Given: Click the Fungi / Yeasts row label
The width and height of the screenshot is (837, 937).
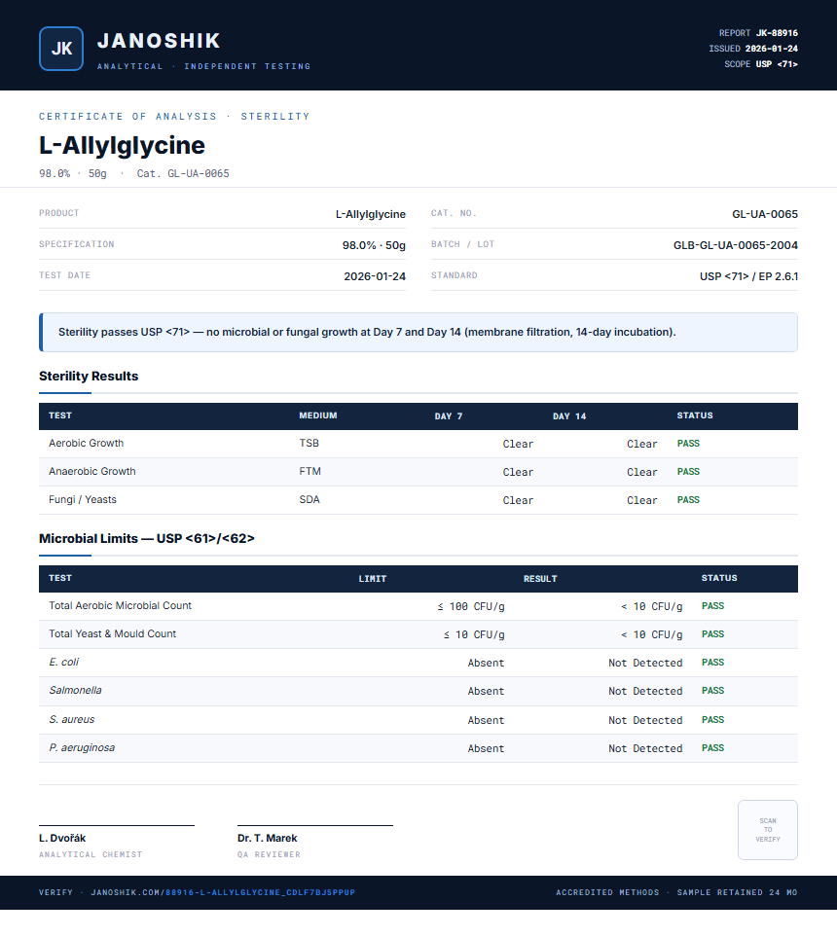Looking at the screenshot, I should 83,499.
